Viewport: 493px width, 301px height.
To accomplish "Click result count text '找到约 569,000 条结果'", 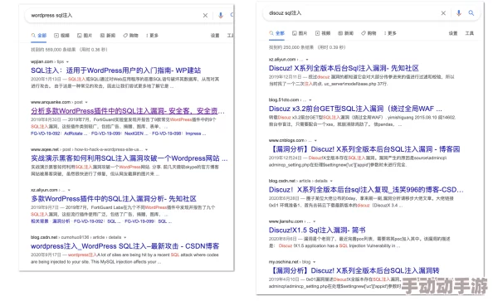I will tap(53, 50).
